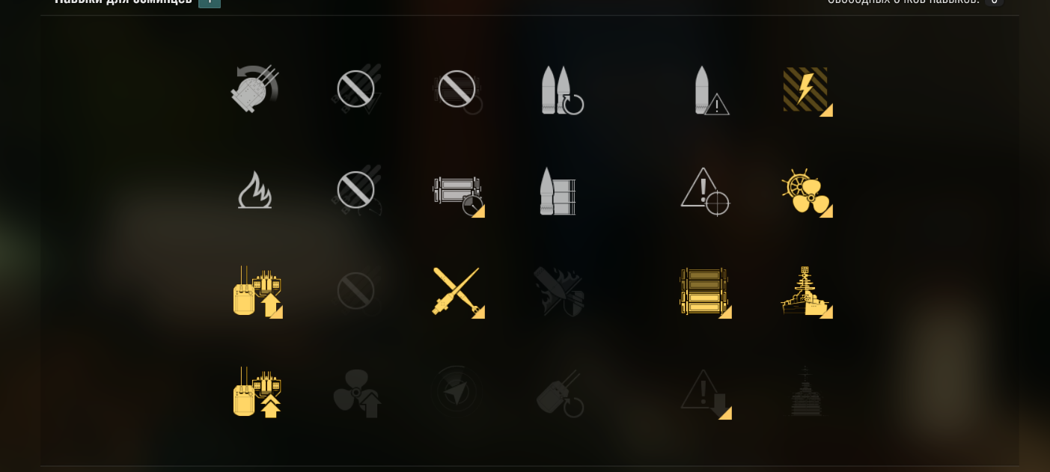Select warning triangle with crosshair skill
Screen dimensions: 1050x472
tap(705, 191)
